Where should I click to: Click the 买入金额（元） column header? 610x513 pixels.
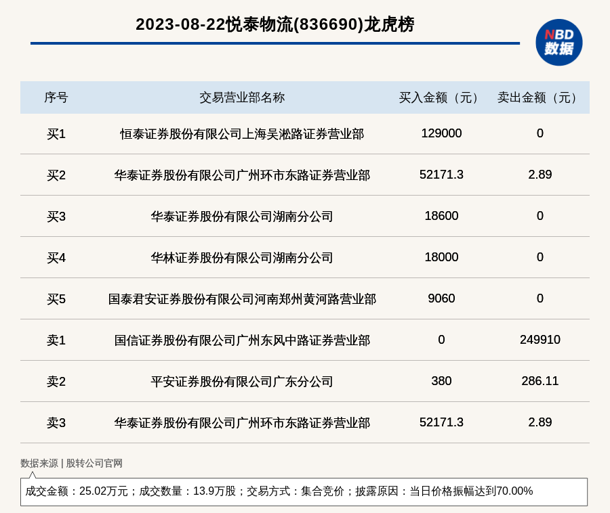441,97
